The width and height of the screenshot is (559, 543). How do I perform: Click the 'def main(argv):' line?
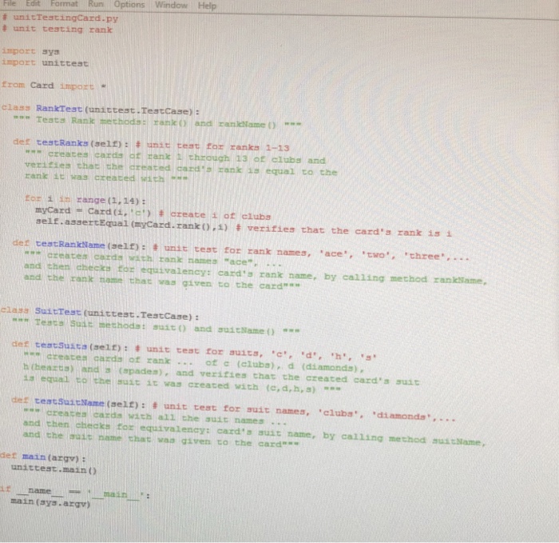pyautogui.click(x=43, y=457)
